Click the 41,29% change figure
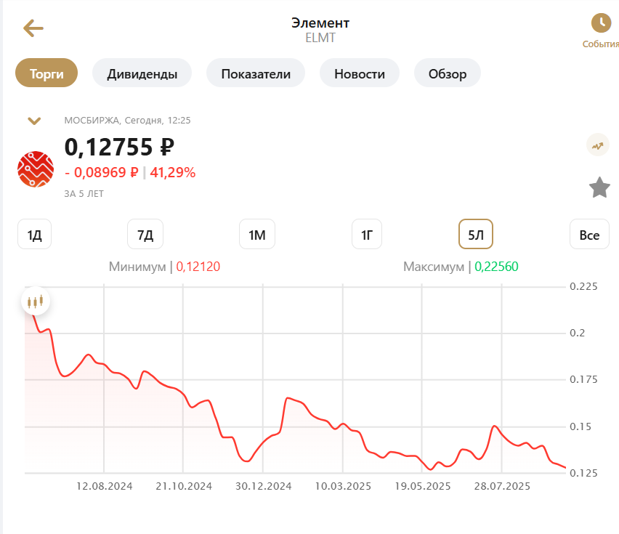This screenshot has width=619, height=534. [172, 172]
